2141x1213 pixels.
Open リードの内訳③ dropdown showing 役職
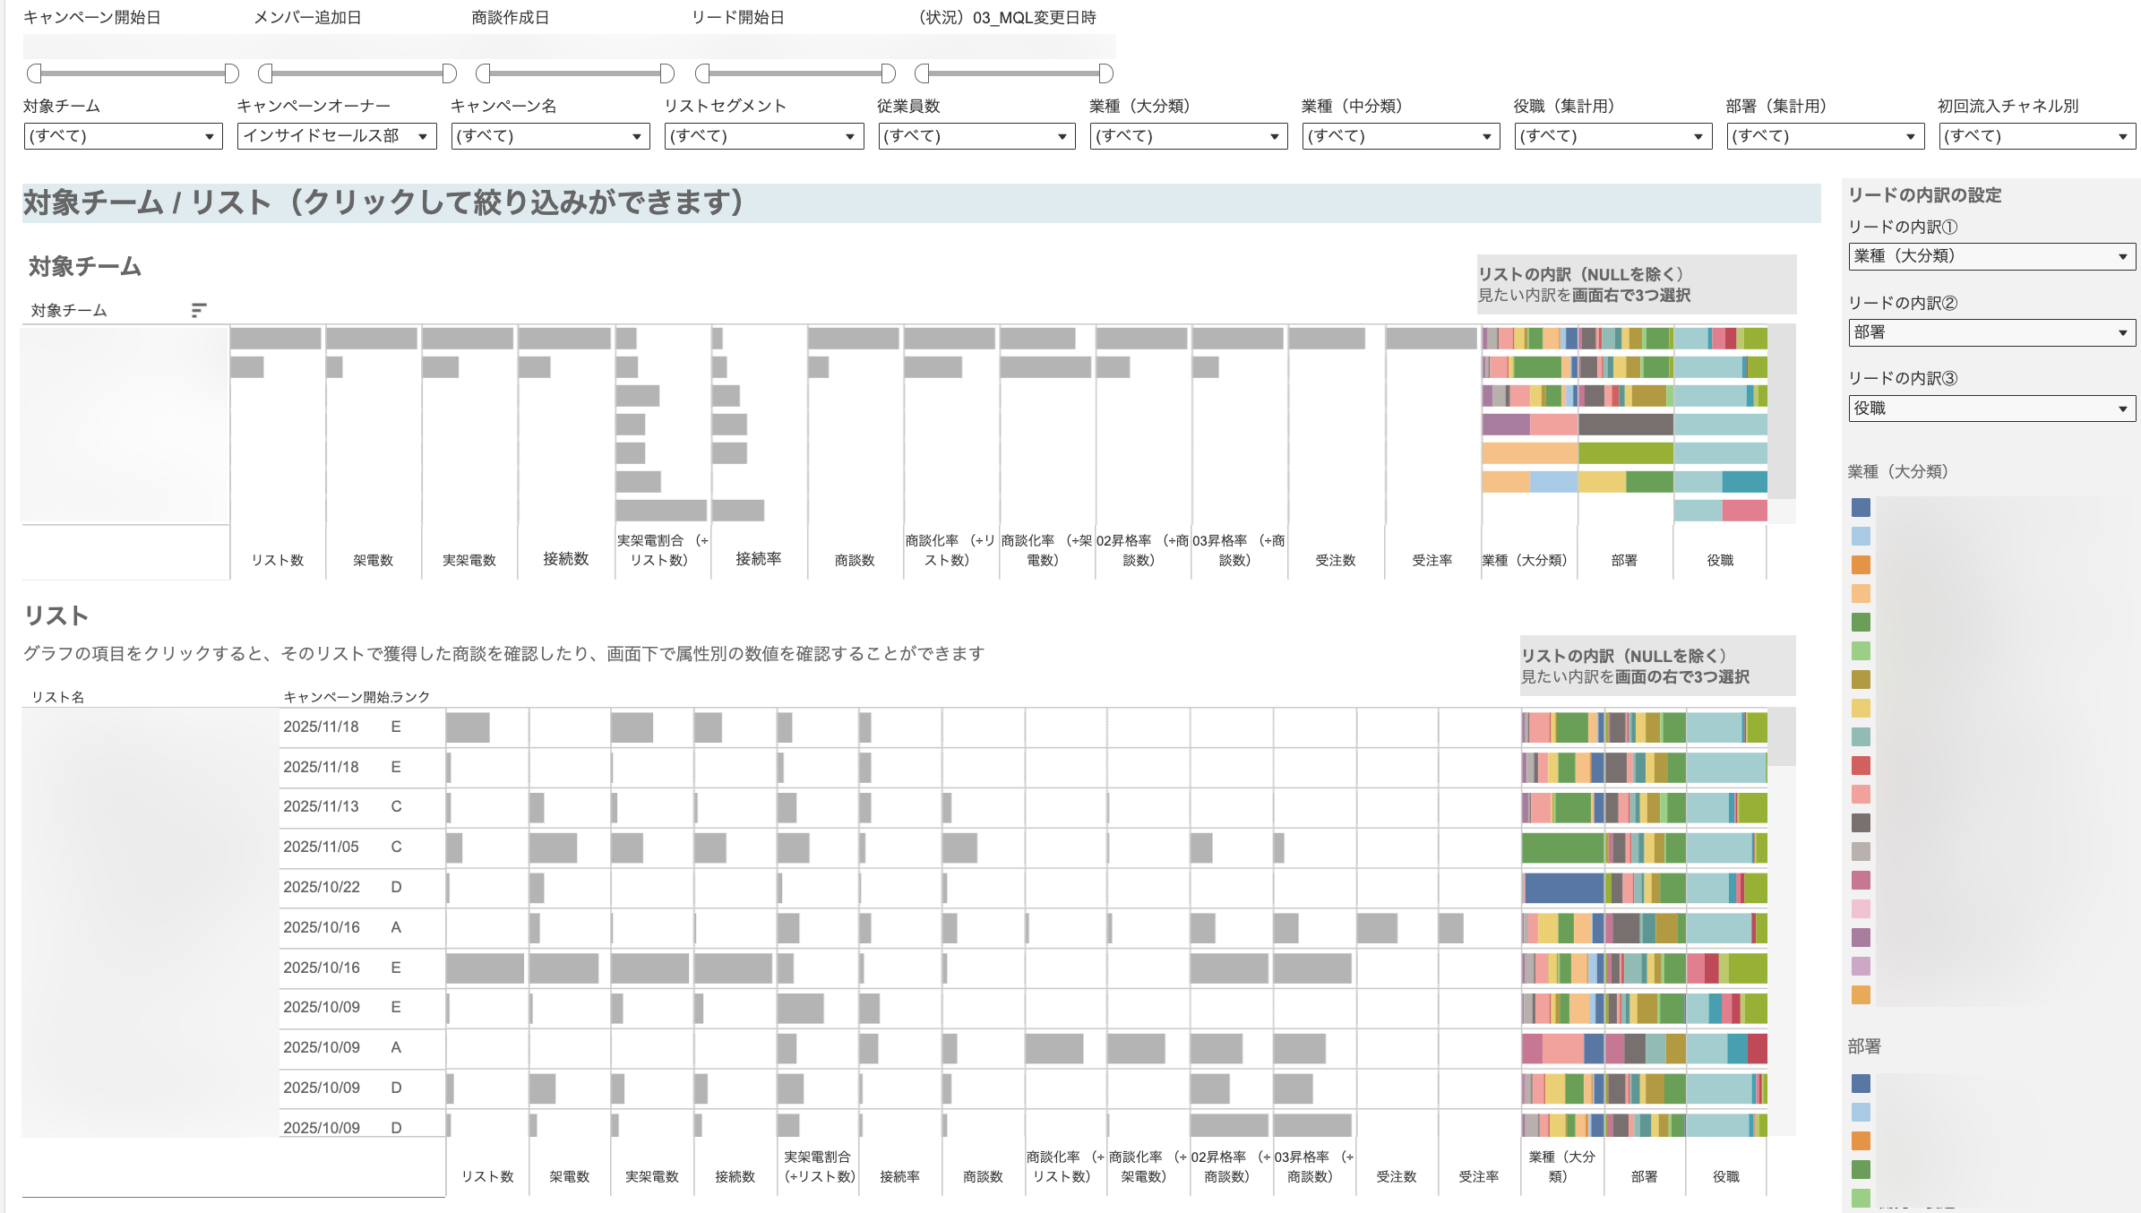pyautogui.click(x=1991, y=409)
